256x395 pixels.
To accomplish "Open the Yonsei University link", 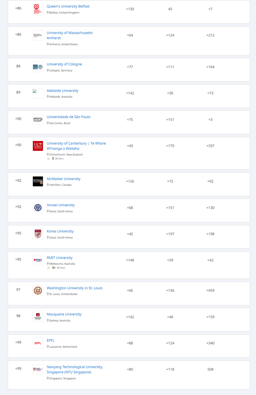I will [x=61, y=205].
